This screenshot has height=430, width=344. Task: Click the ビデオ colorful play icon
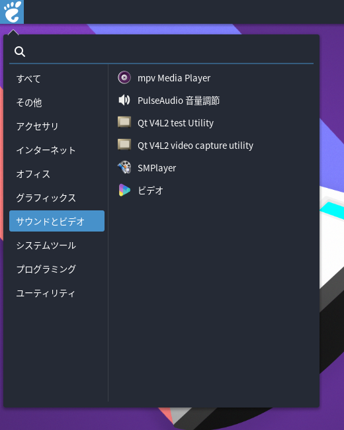tap(124, 190)
